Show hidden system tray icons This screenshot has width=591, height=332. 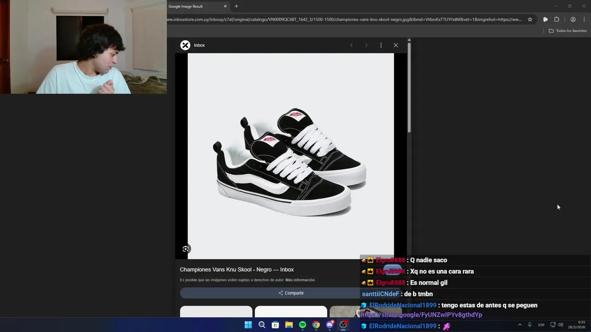pyautogui.click(x=519, y=325)
